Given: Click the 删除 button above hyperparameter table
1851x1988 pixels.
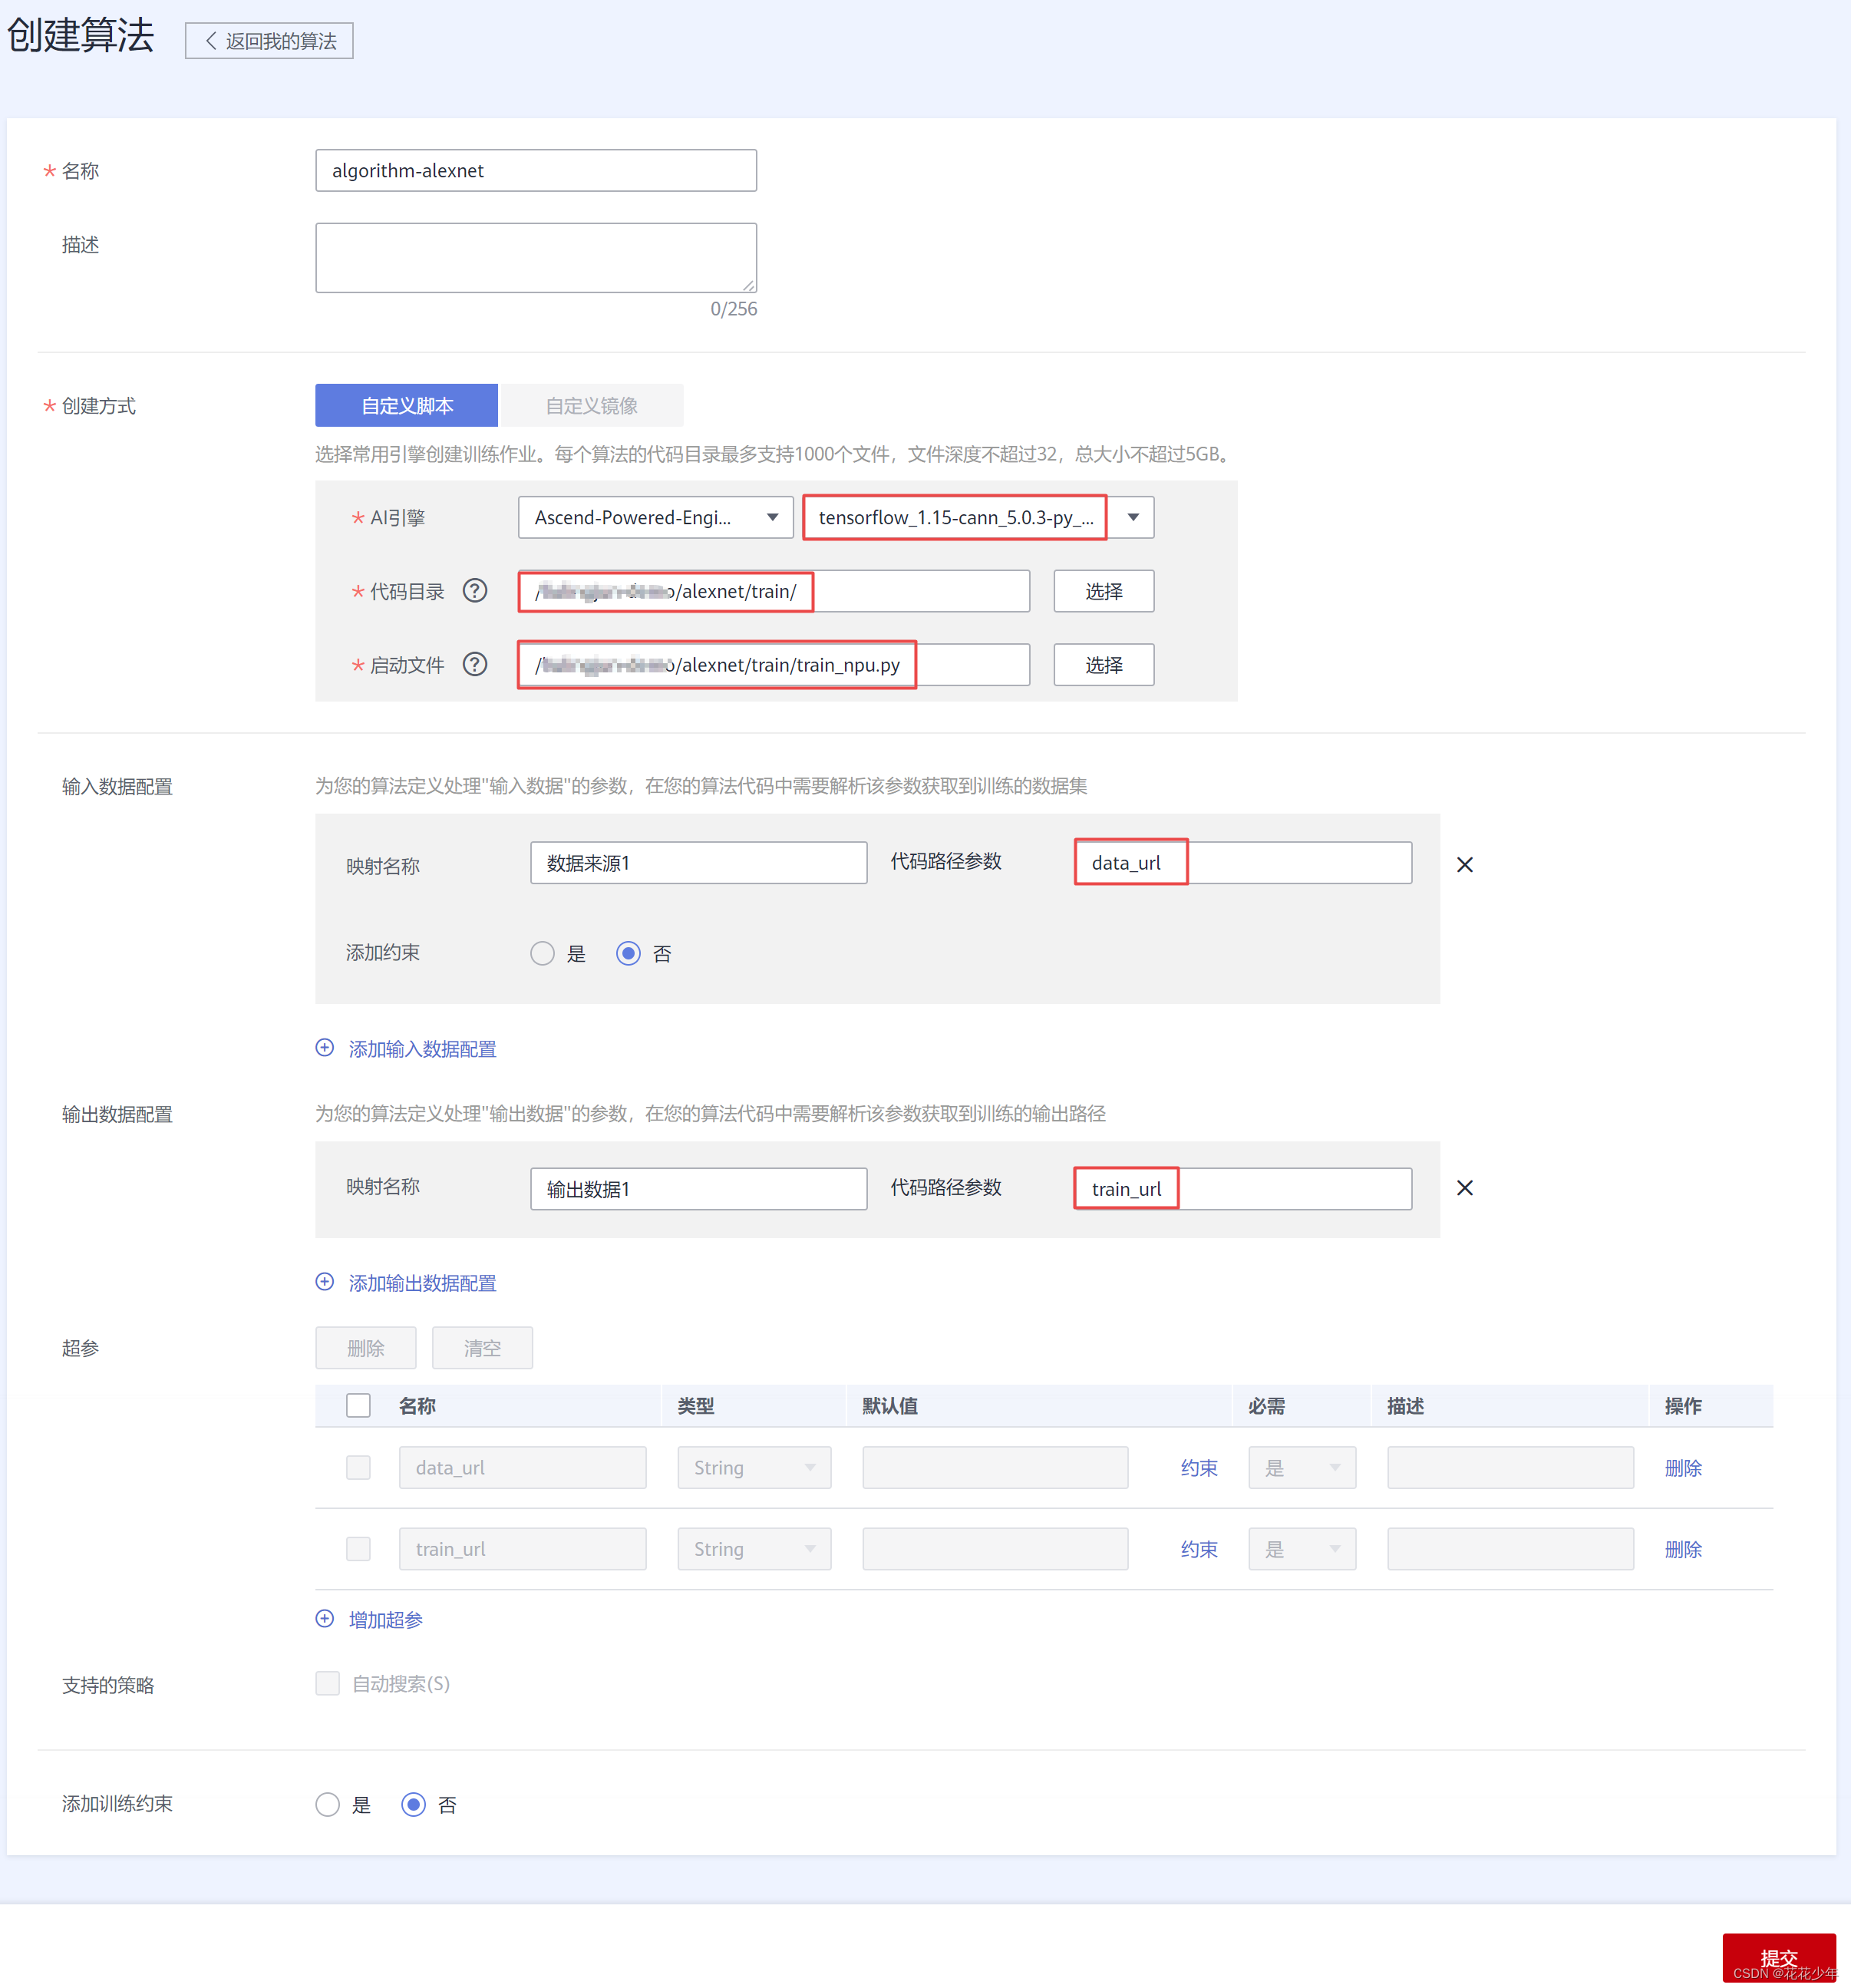Looking at the screenshot, I should [x=365, y=1348].
